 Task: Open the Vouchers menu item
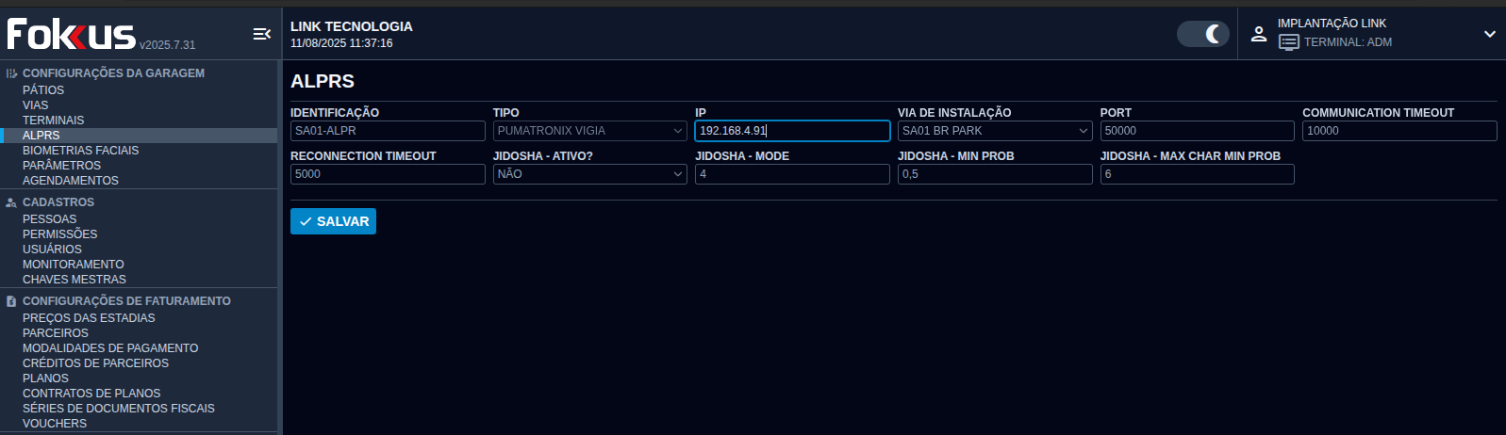pyautogui.click(x=55, y=424)
